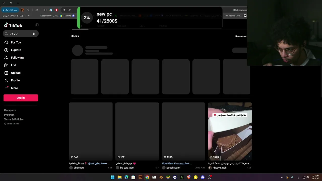The width and height of the screenshot is (322, 181).
Task: Open Terms & Policies link
Action: coord(14,119)
